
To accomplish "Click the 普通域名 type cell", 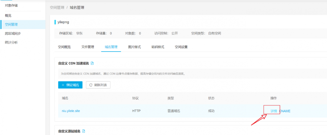I will pyautogui.click(x=174, y=111).
